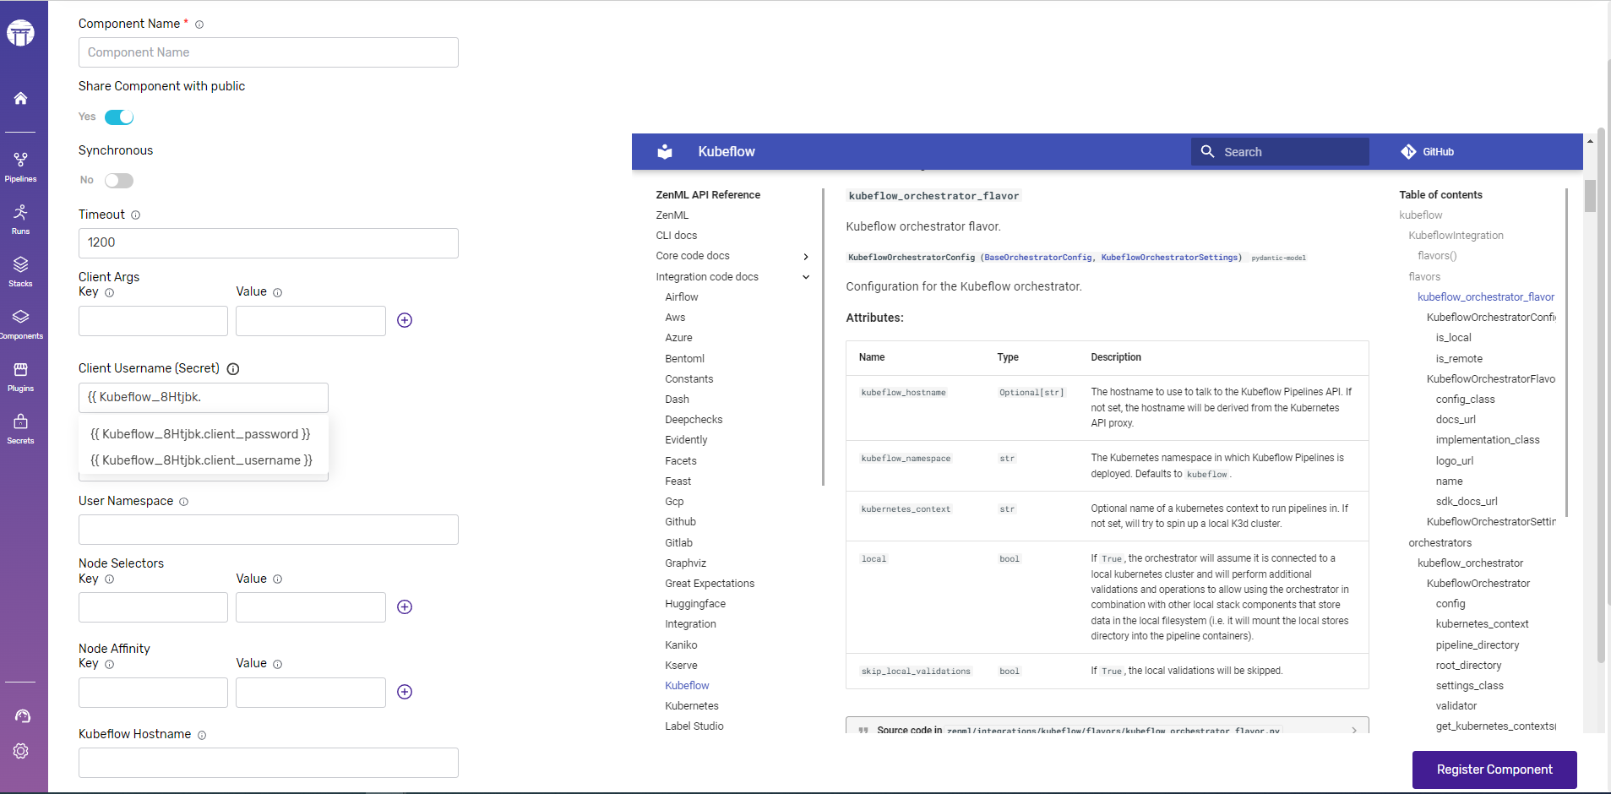
Task: Click the search magnifier icon in docs
Action: point(1207,152)
